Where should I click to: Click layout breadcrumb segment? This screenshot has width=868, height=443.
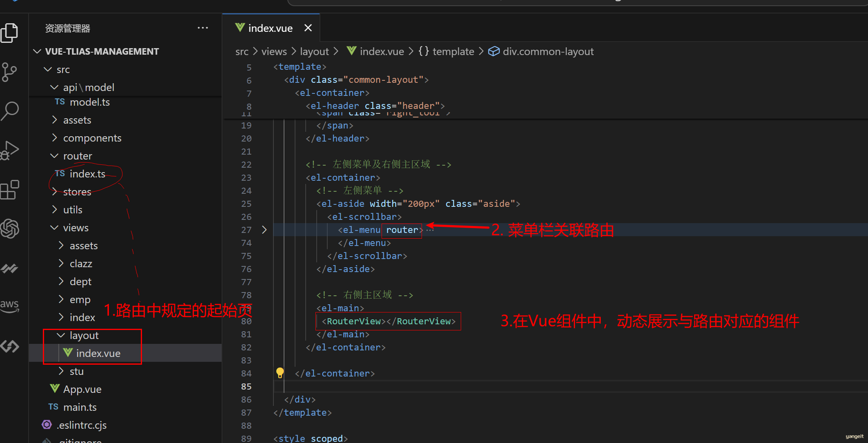click(x=314, y=51)
